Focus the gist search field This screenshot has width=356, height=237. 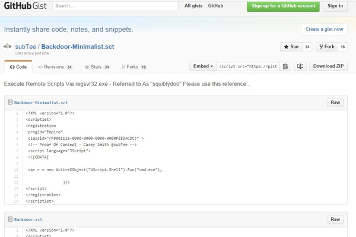pos(115,6)
